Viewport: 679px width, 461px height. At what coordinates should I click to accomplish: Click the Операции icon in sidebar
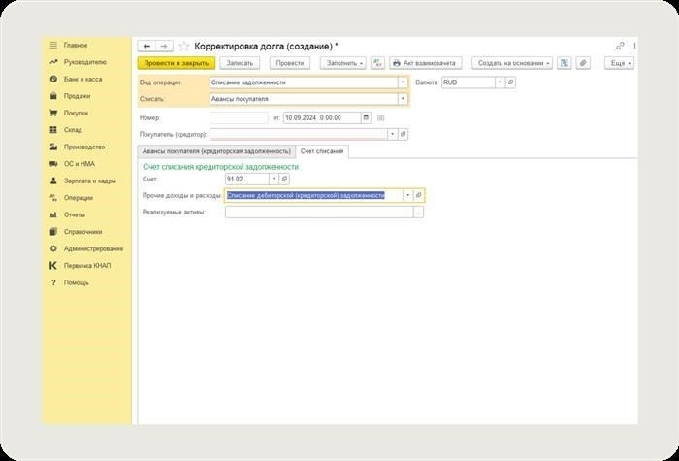pyautogui.click(x=53, y=198)
